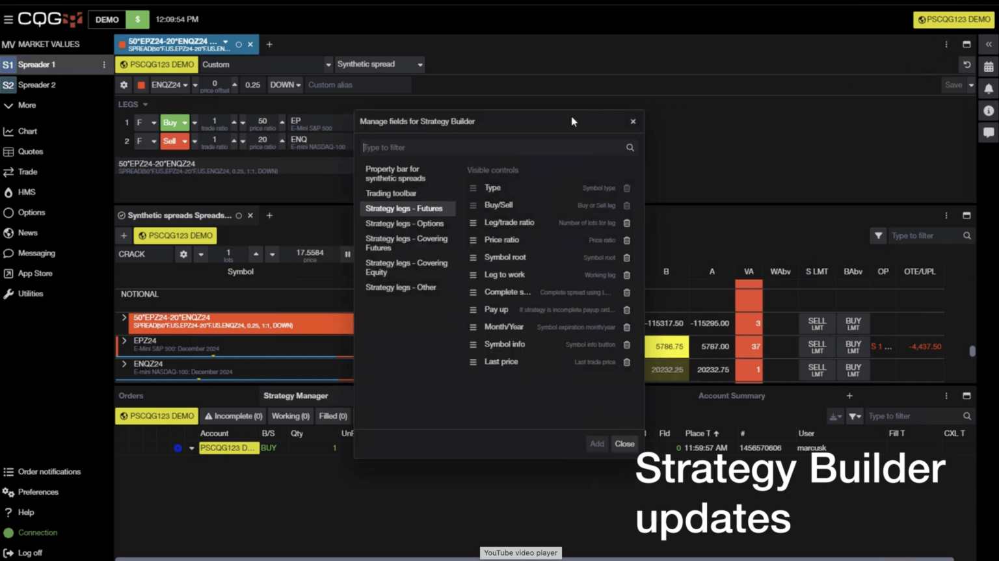Viewport: 999px width, 561px height.
Task: Click the undo revert icon above Save
Action: (x=967, y=64)
